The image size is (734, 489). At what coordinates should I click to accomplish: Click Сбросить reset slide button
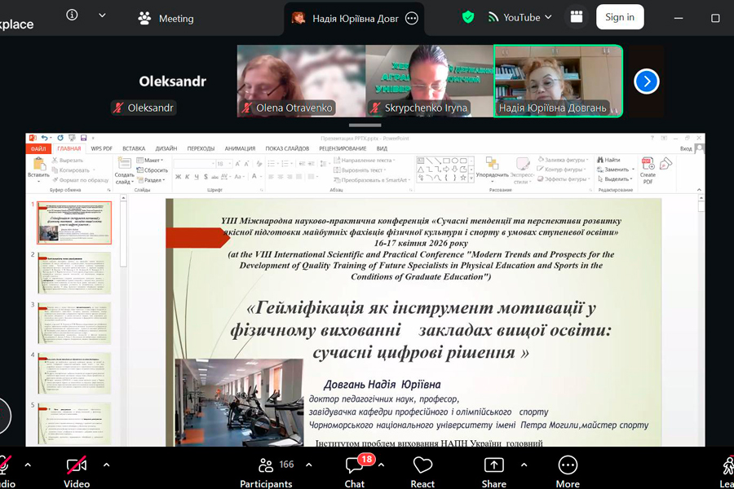pyautogui.click(x=153, y=170)
